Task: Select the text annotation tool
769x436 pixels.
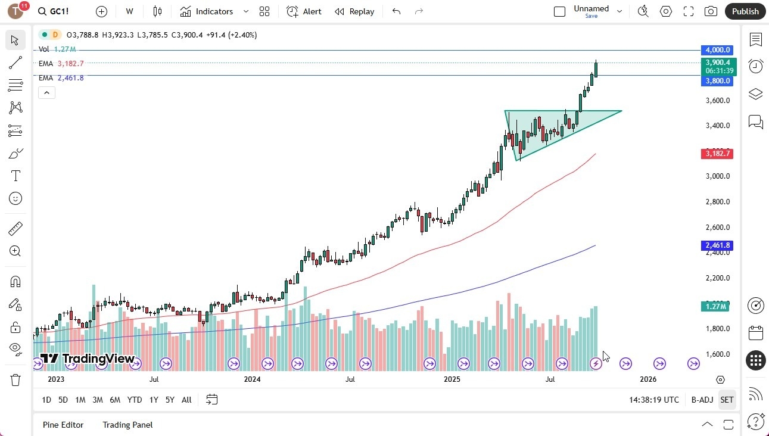Action: tap(15, 175)
